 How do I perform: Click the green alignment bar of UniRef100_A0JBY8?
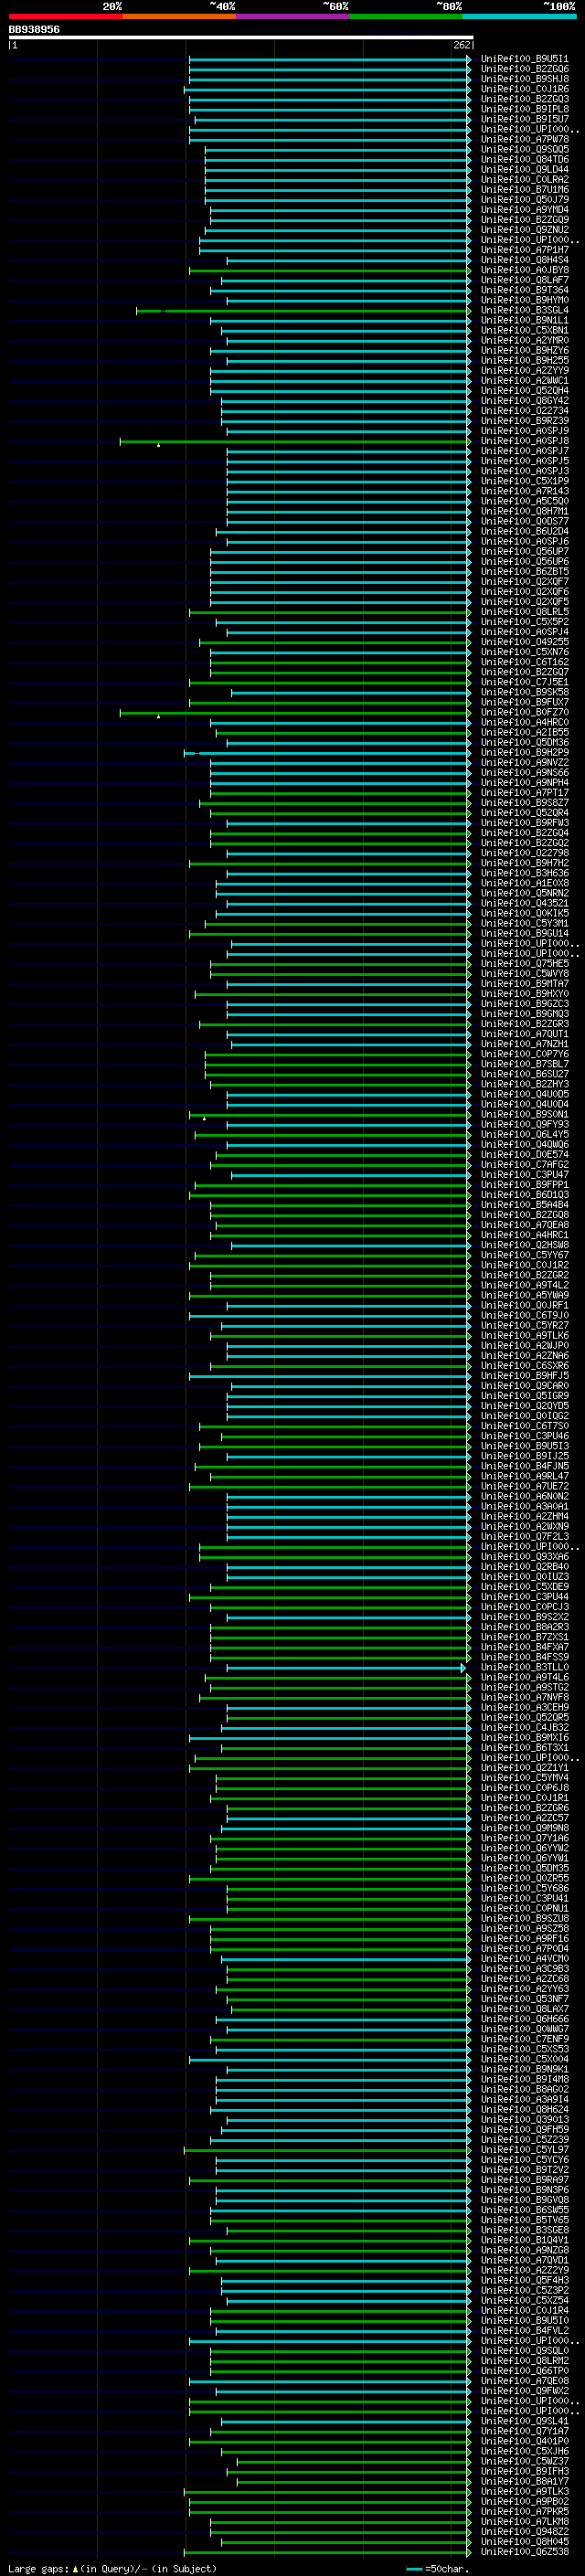(x=329, y=270)
